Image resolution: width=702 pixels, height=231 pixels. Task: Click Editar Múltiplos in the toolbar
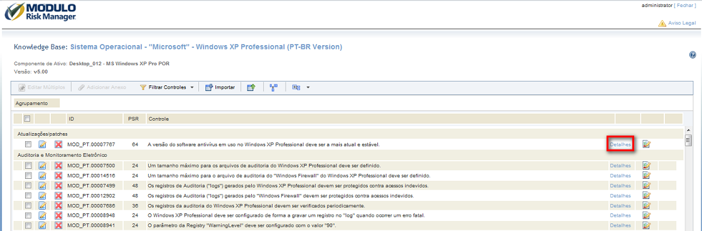tap(41, 87)
